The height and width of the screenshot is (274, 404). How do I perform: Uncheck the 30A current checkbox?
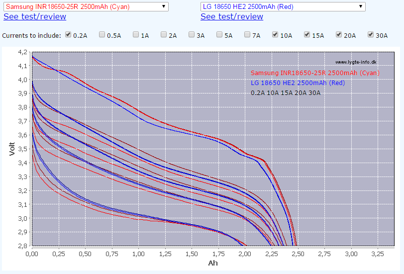[x=371, y=34]
